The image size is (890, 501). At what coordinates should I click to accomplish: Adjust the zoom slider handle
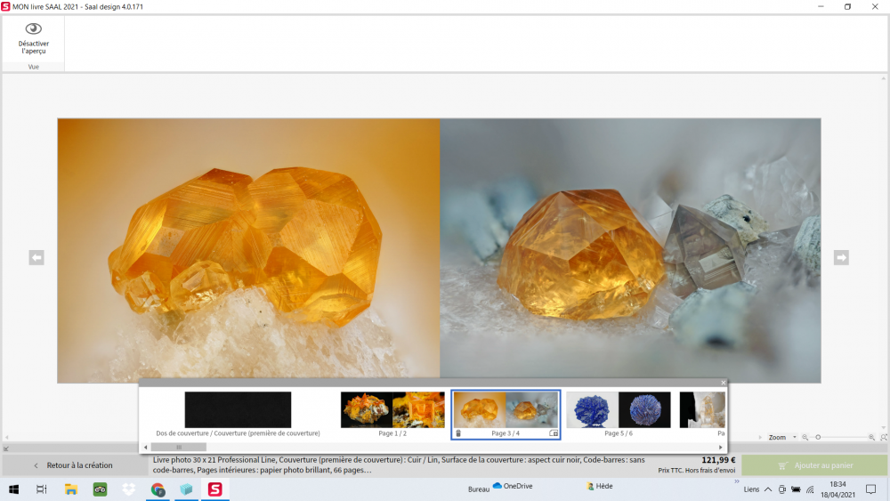click(818, 438)
